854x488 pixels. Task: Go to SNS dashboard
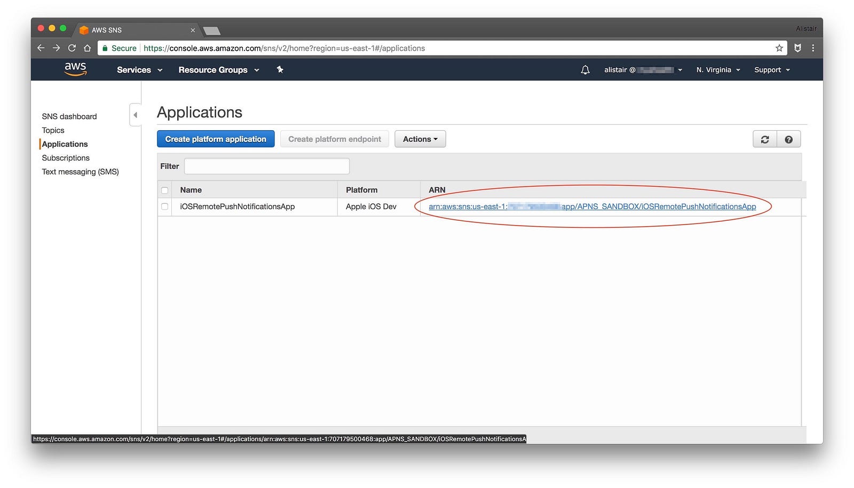[x=69, y=116]
